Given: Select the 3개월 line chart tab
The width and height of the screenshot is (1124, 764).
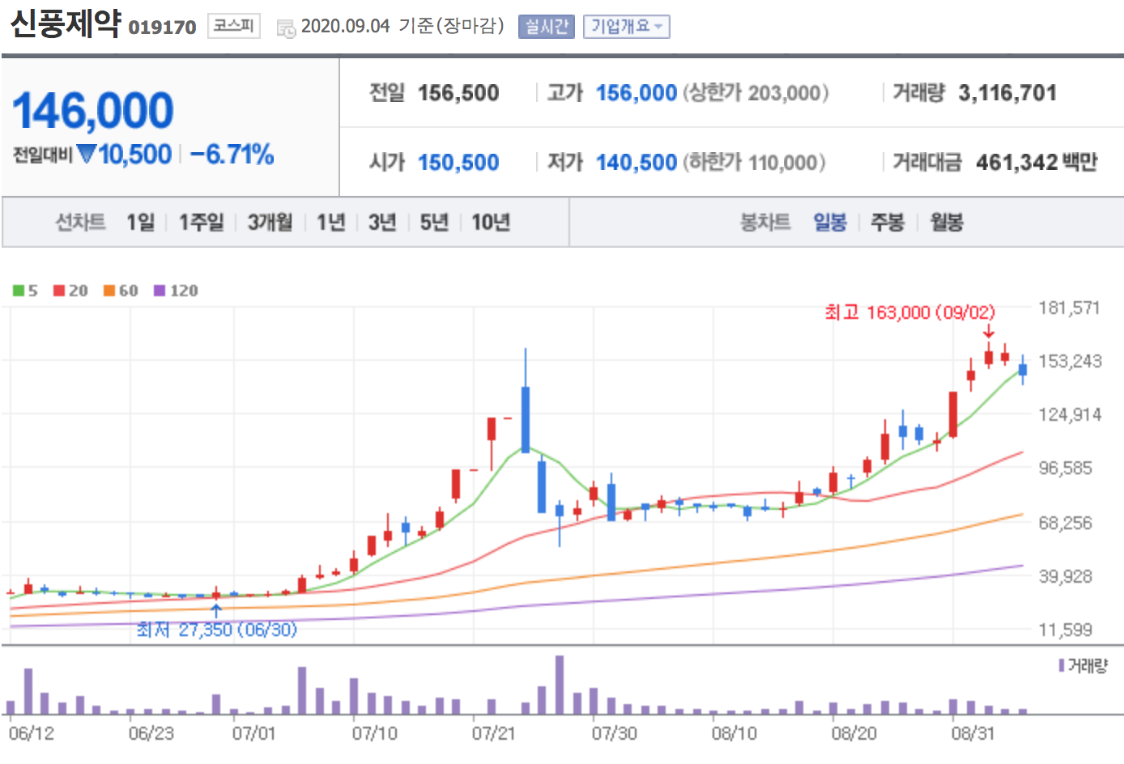Looking at the screenshot, I should tap(270, 222).
